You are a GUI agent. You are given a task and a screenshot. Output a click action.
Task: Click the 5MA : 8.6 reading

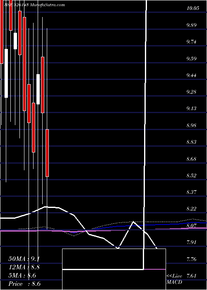(x=22, y=275)
